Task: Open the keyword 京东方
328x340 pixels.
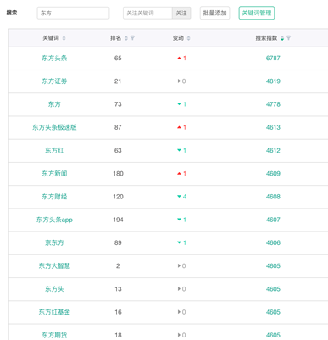Action: click(x=54, y=242)
